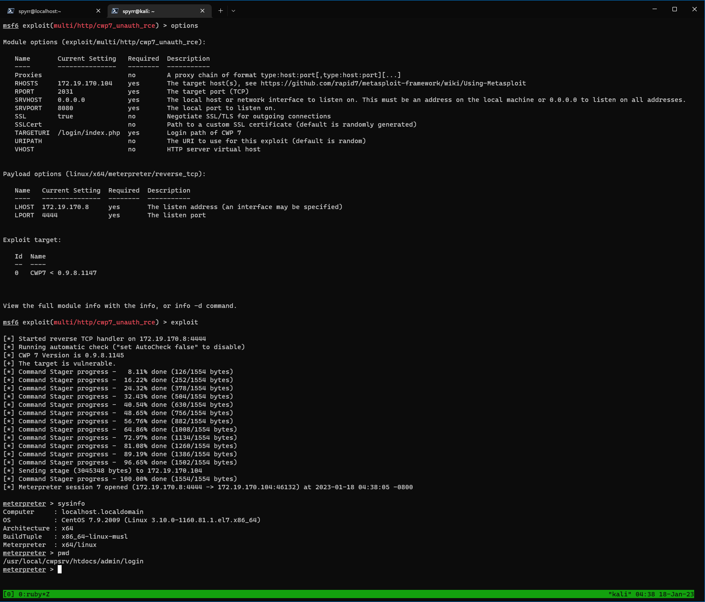Viewport: 705px width, 602px height.
Task: Click tmux status date 18-Jan-23
Action: [676, 594]
